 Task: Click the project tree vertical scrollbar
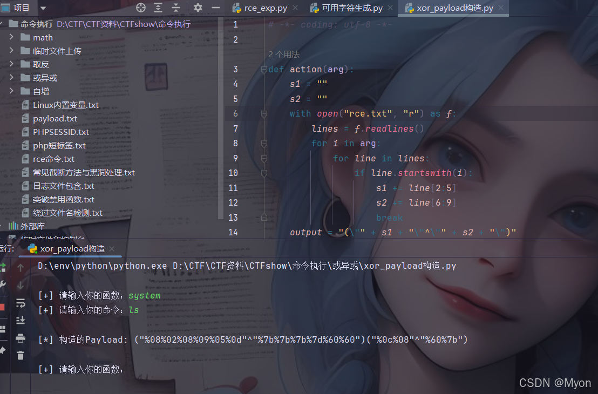tap(220, 118)
